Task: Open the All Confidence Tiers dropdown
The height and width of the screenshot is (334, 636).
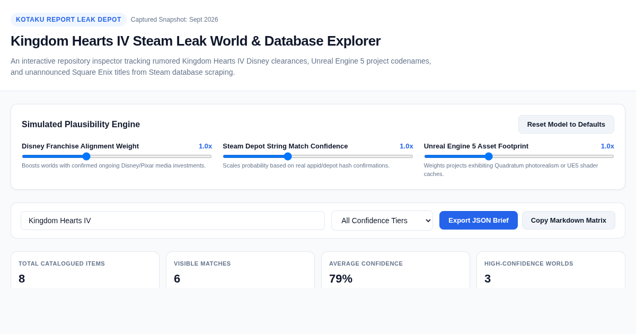Action: pyautogui.click(x=382, y=221)
